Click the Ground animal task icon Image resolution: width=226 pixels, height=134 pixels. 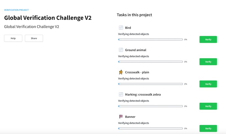pyautogui.click(x=121, y=50)
